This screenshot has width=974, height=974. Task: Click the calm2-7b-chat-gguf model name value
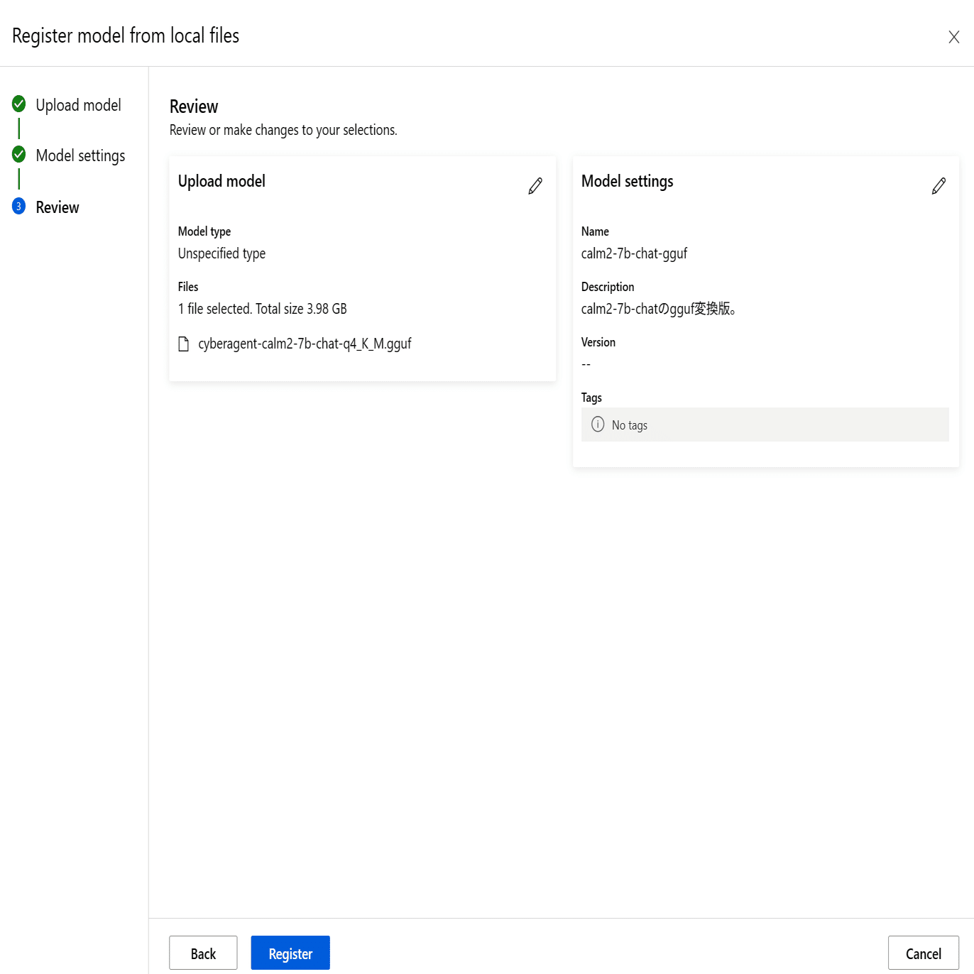634,253
